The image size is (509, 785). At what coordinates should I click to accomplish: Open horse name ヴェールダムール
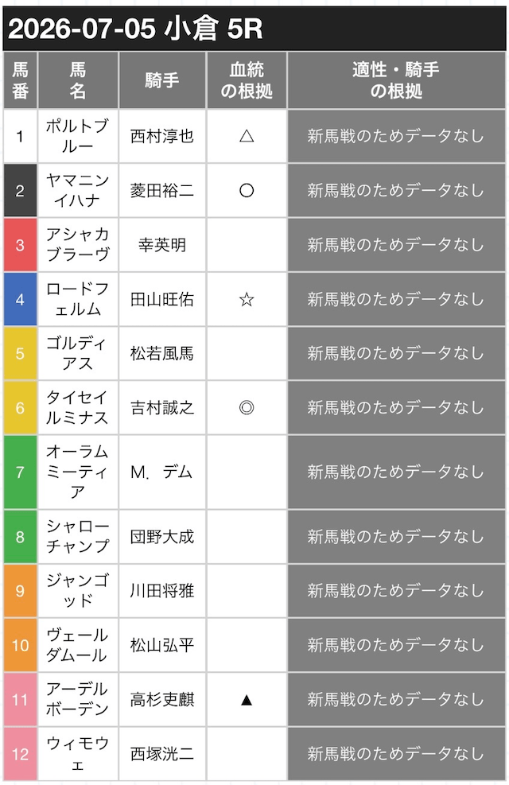pyautogui.click(x=78, y=645)
